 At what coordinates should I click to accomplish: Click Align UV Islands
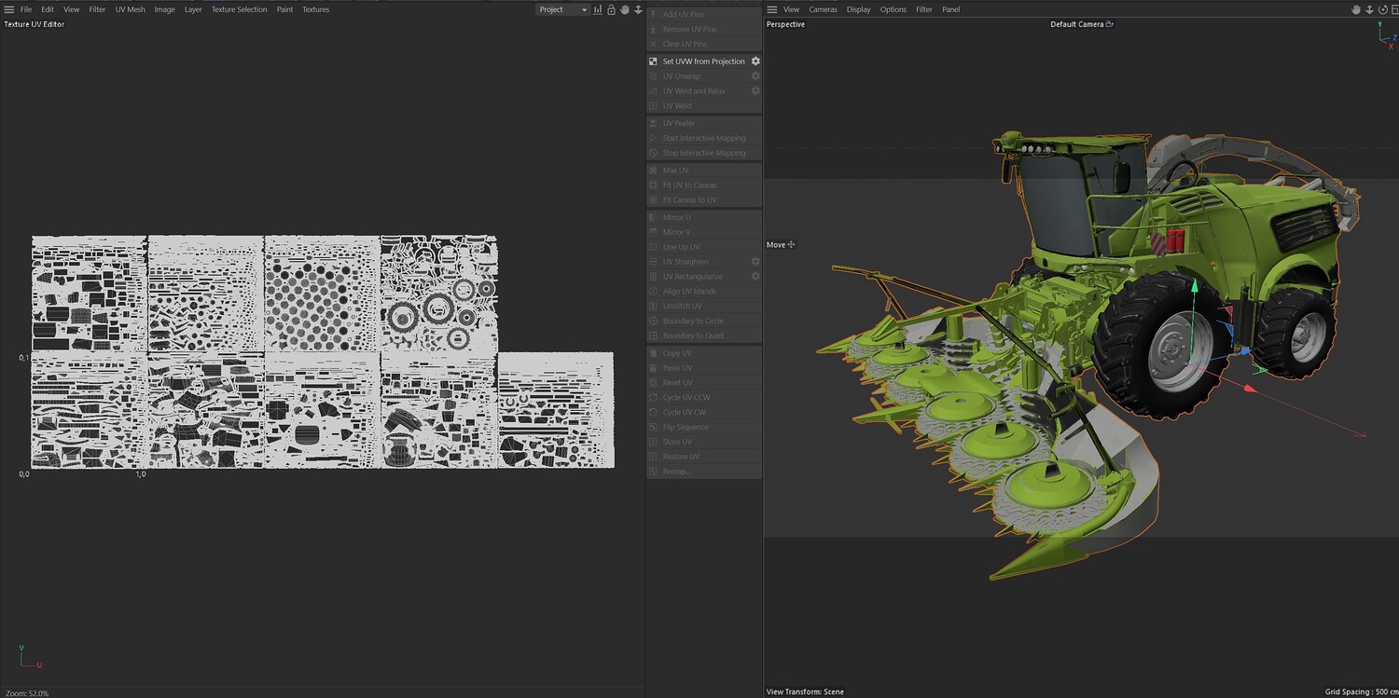704,292
